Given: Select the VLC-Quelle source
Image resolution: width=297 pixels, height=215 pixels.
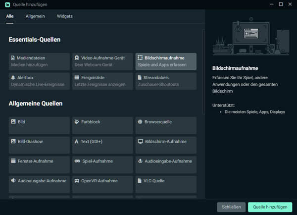Looking at the screenshot, I should click(x=166, y=184).
